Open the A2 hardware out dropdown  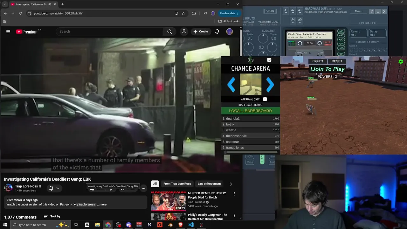[293, 11]
